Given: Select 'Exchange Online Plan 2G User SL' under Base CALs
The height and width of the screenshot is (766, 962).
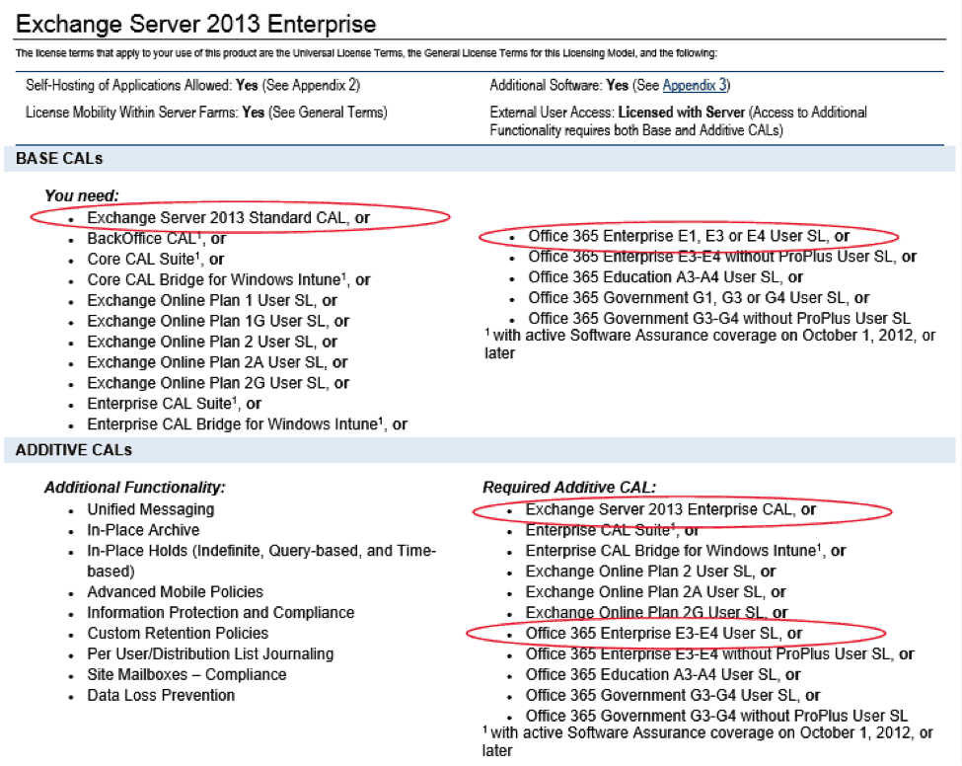Looking at the screenshot, I should click(x=218, y=383).
